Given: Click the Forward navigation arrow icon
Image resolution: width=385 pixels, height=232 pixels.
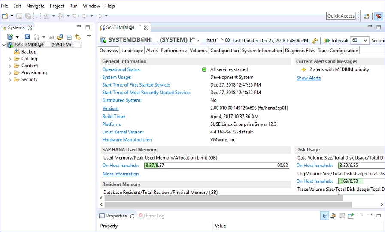Looking at the screenshot, I should click(x=99, y=16).
